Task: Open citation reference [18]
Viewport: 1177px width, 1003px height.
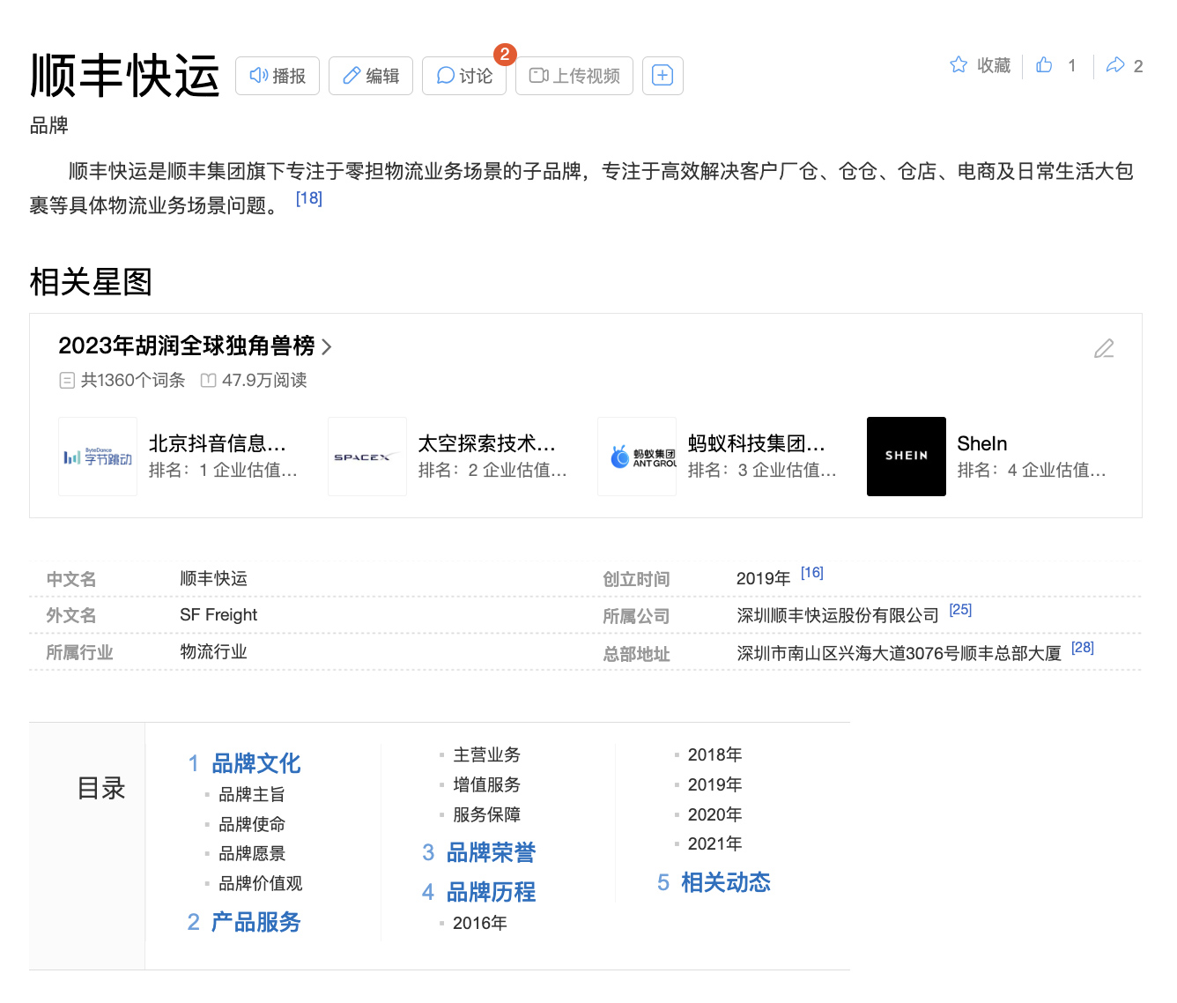Action: click(x=309, y=198)
